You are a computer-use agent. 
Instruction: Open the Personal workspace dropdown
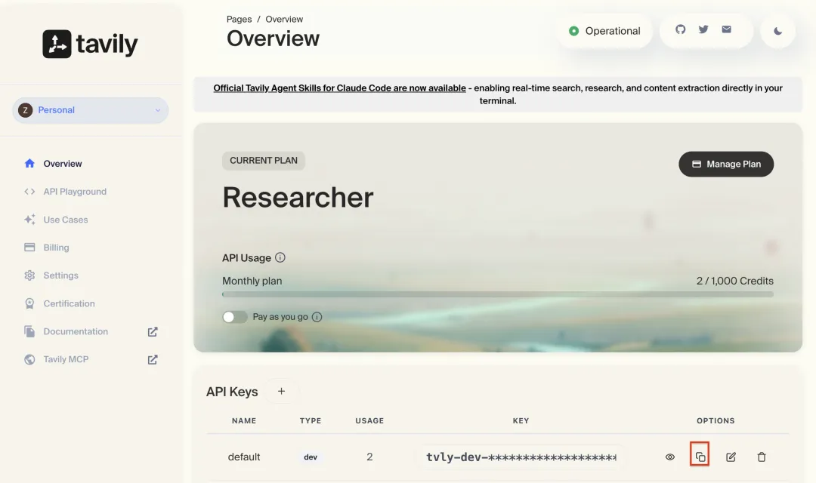point(91,110)
